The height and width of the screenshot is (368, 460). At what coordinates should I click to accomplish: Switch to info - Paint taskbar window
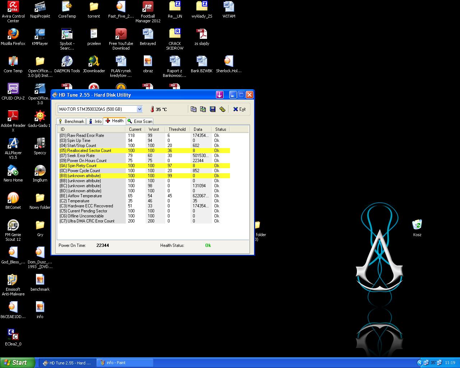point(125,363)
